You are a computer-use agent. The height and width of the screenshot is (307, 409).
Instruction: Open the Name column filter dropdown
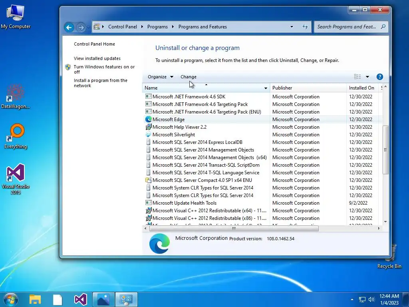click(x=266, y=88)
